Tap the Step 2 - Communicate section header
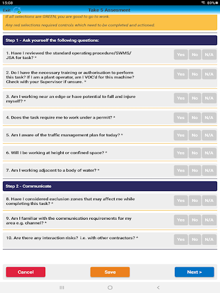220x293 pixels. (110, 186)
